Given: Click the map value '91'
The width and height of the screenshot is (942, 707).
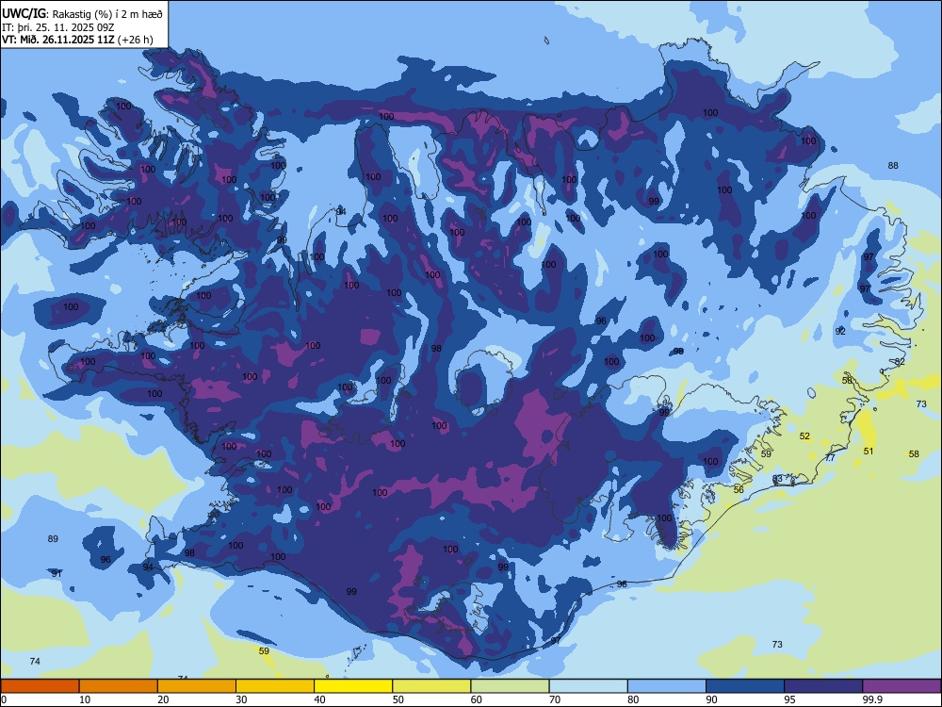Looking at the screenshot, I should pos(57,573).
